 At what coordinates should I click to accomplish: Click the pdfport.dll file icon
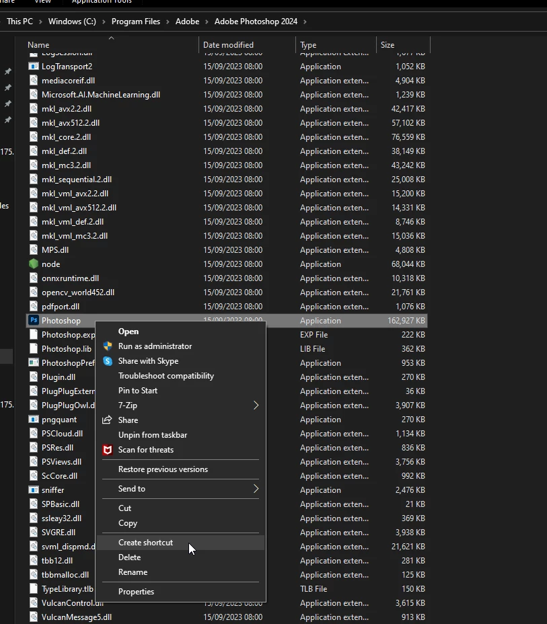tap(34, 307)
